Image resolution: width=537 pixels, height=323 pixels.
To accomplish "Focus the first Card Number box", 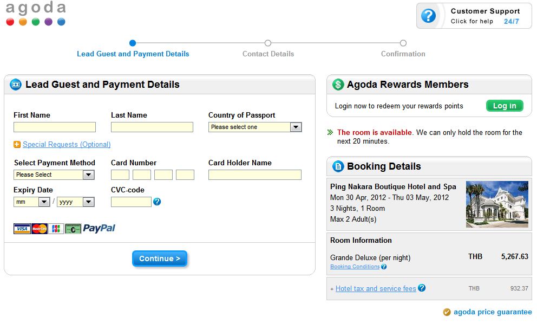I will coord(120,175).
